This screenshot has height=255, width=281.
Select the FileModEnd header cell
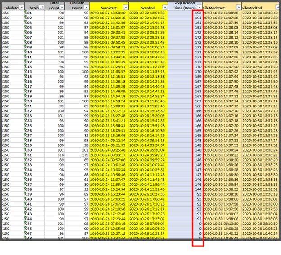(x=256, y=8)
